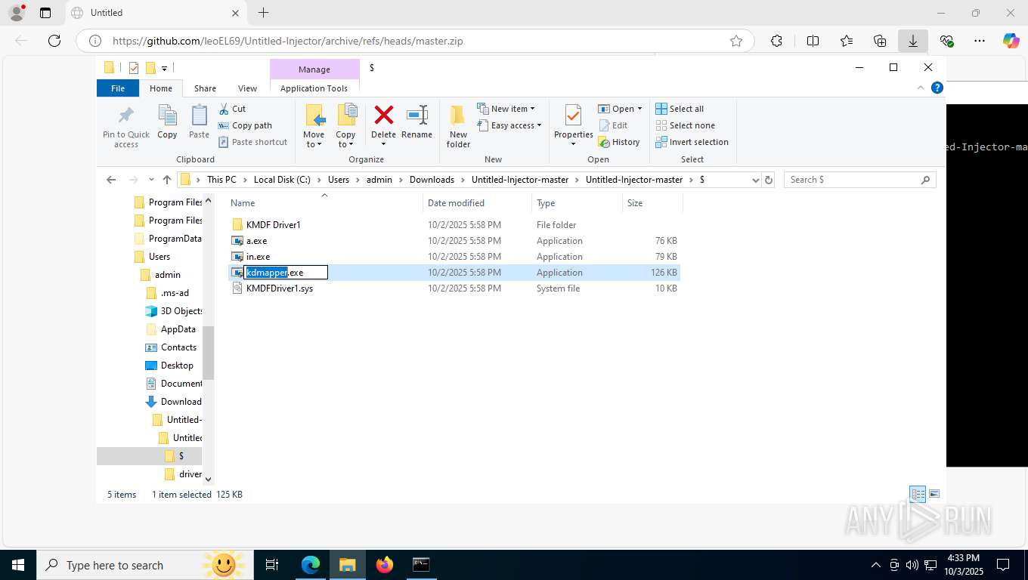Click inside the kdmapper.exe rename box
Screen dimensions: 1028x580
(x=286, y=273)
